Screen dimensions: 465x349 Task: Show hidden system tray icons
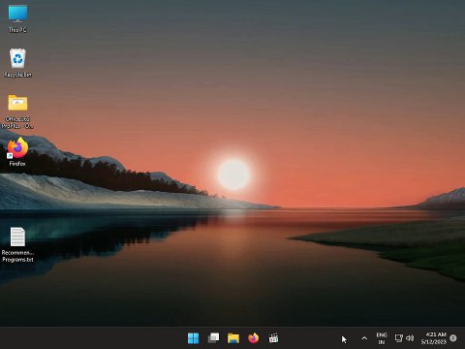(x=364, y=338)
